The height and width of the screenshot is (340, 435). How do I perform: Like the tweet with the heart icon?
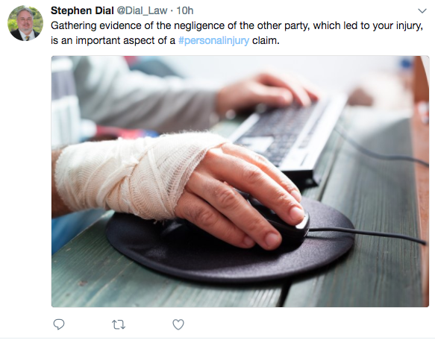click(178, 324)
